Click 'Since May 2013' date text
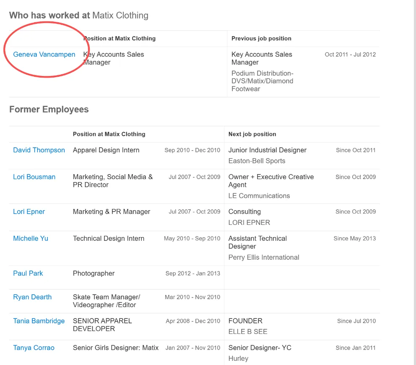 pos(355,238)
